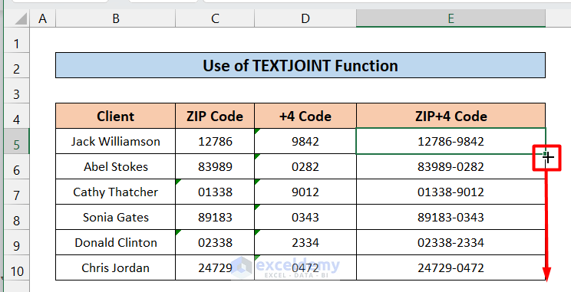Viewport: 571px width, 292px height.
Task: Select +4 code cell 9842
Action: click(x=305, y=141)
